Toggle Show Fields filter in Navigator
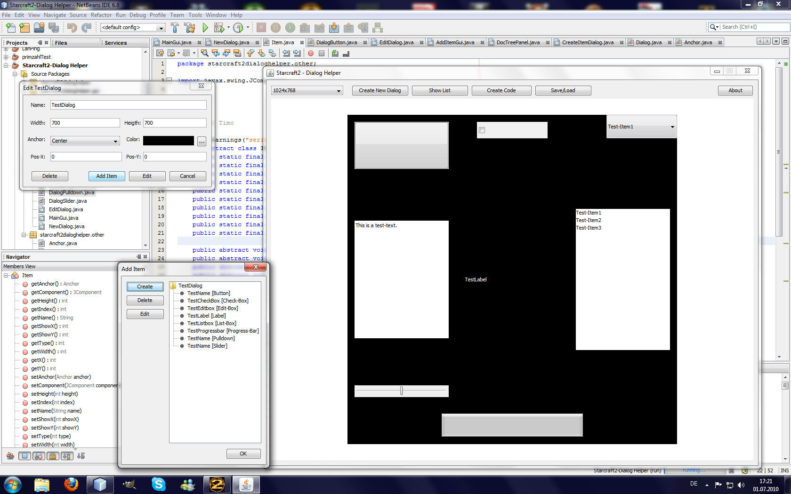 tap(25, 456)
